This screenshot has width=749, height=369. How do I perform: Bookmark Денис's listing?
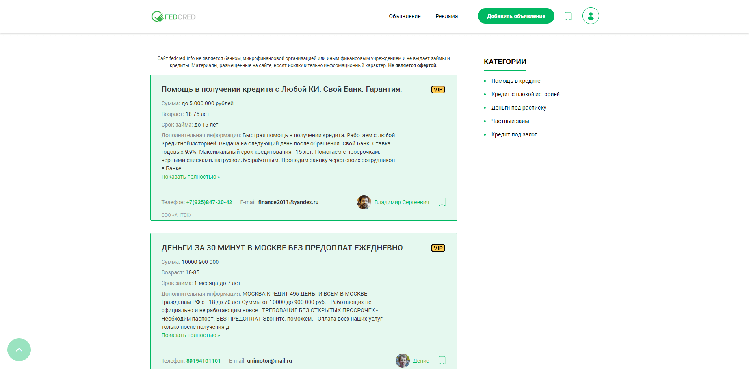(442, 361)
